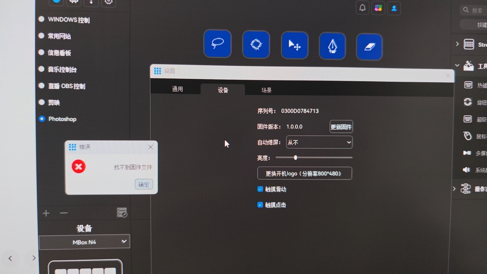Viewport: 487px width, 274px height.
Task: Select the Eraser tool key
Action: (369, 47)
